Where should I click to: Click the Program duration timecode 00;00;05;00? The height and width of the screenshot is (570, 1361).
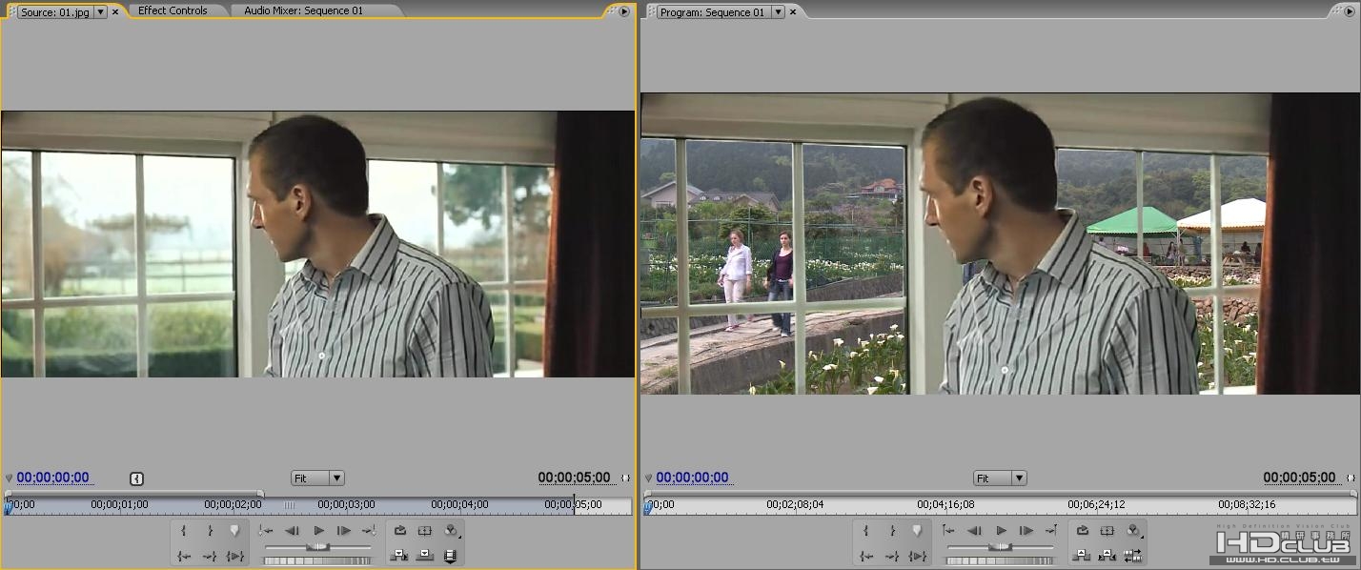click(x=1300, y=478)
